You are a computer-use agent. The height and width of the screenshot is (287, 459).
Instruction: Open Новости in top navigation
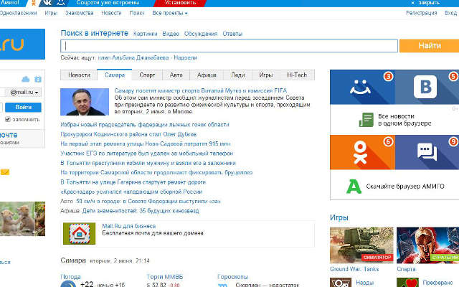(111, 13)
